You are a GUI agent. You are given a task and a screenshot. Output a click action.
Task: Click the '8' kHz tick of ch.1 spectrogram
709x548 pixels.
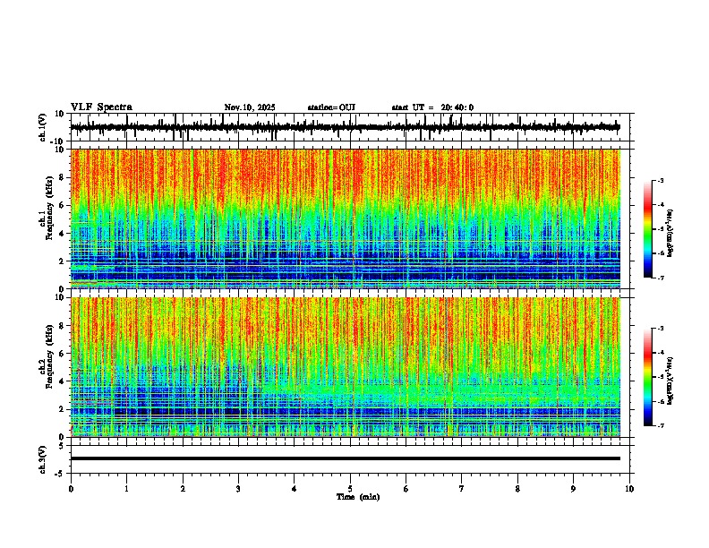click(x=63, y=177)
